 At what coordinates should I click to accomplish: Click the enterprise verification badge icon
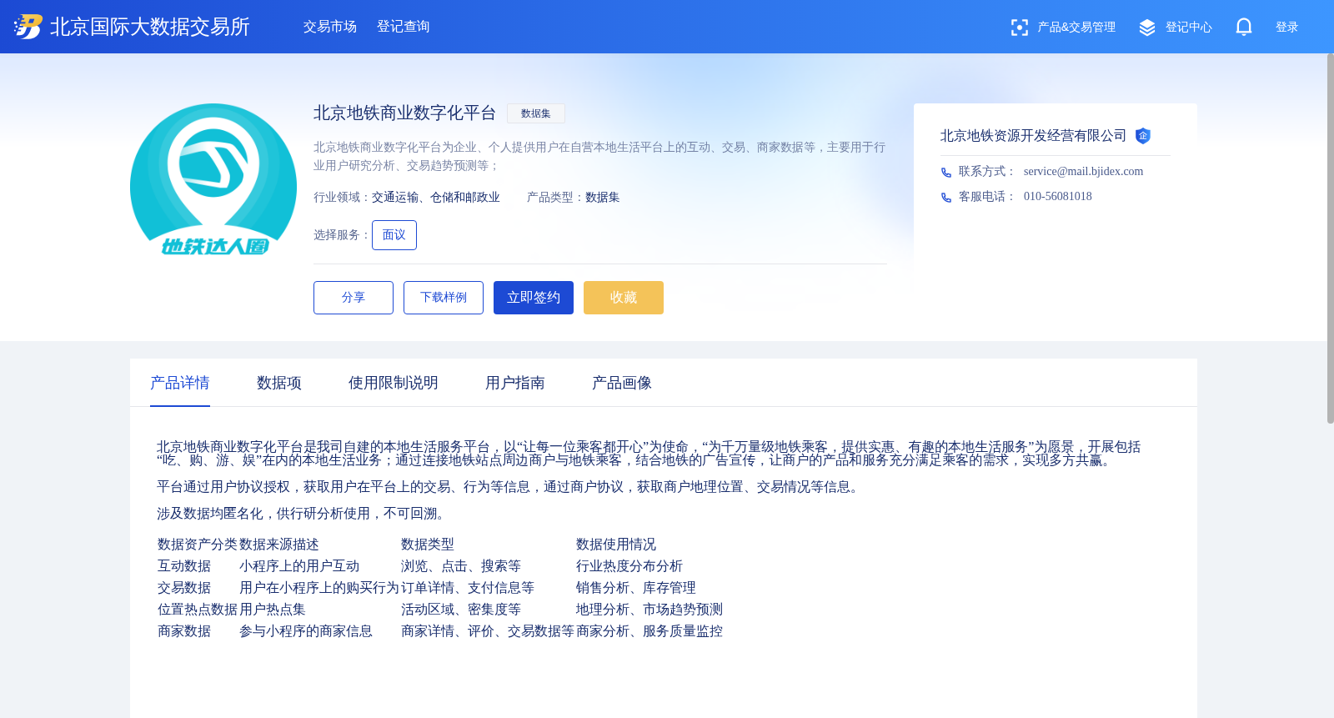[1143, 136]
